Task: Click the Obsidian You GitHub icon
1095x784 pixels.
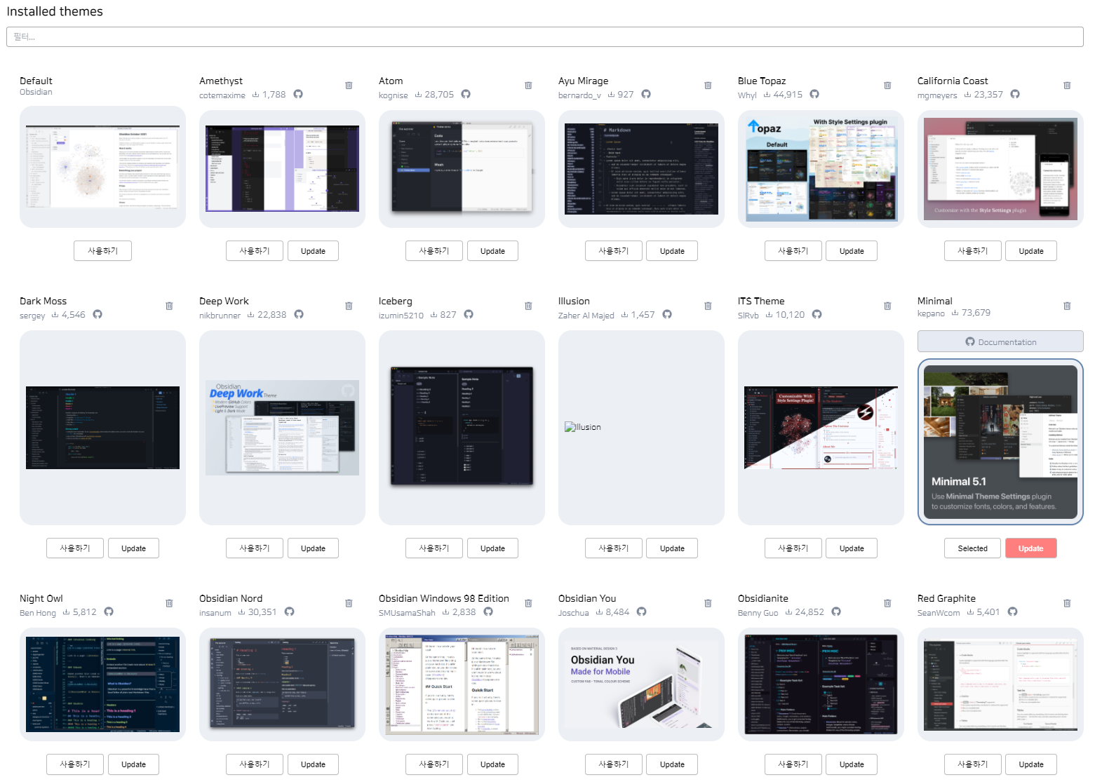Action: (x=641, y=611)
